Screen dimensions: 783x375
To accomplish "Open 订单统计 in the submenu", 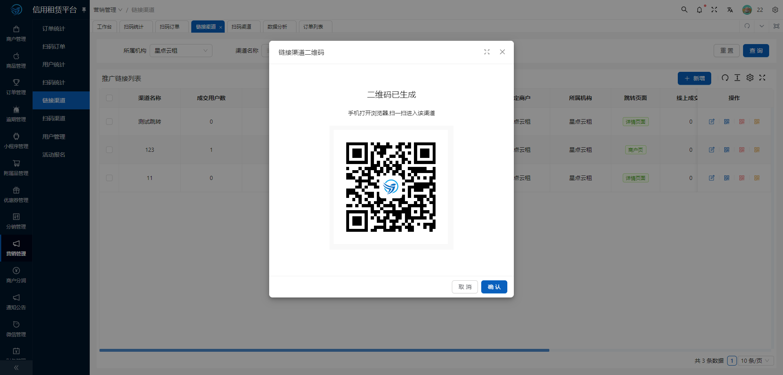I will [61, 29].
